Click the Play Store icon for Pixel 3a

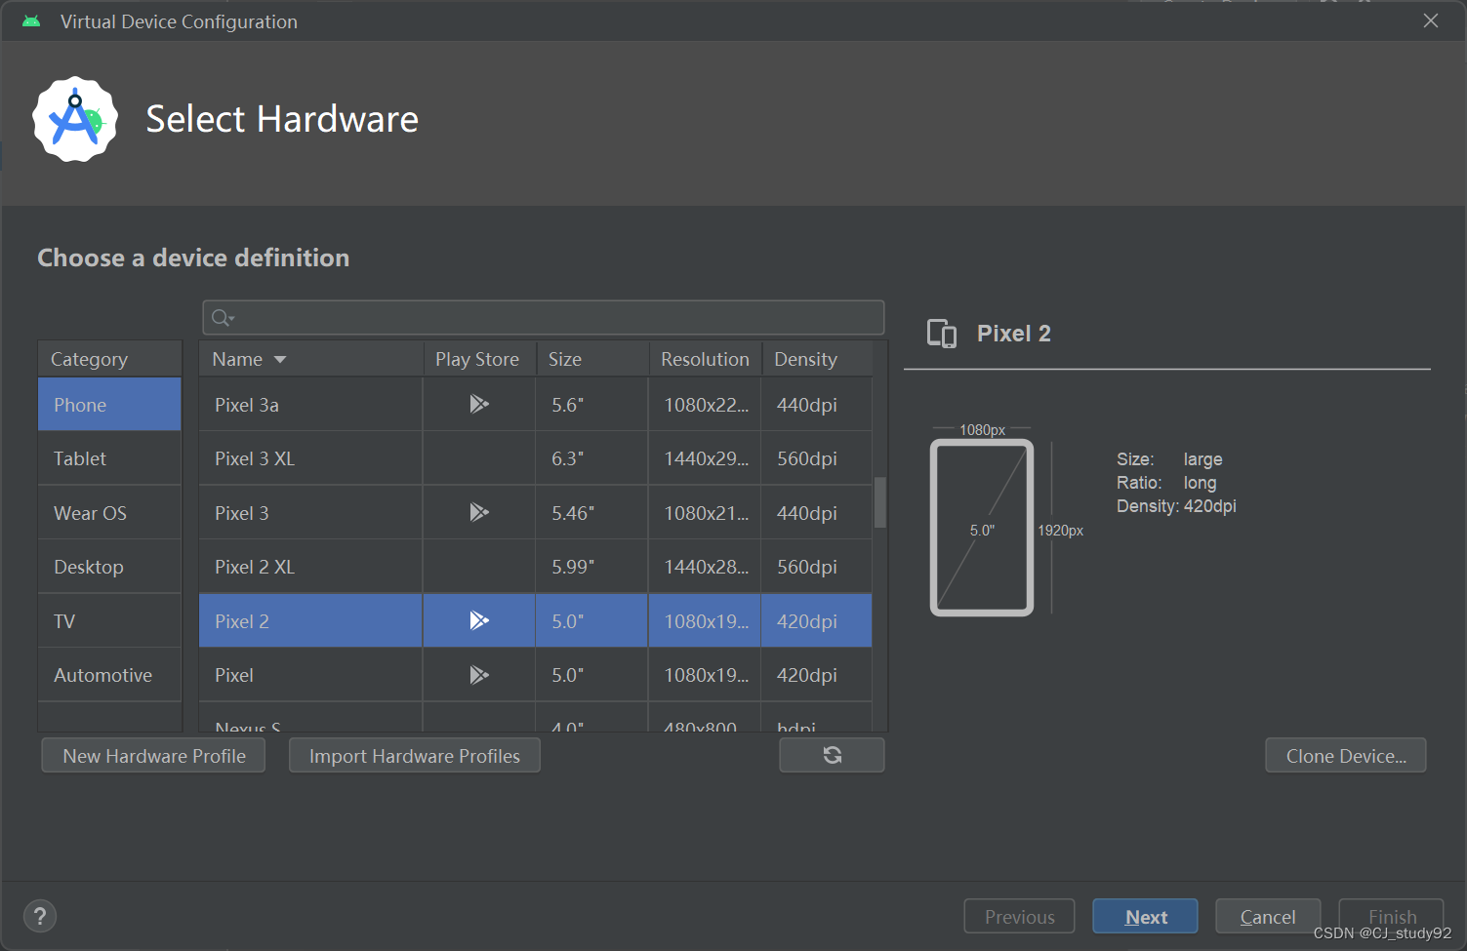(x=478, y=404)
